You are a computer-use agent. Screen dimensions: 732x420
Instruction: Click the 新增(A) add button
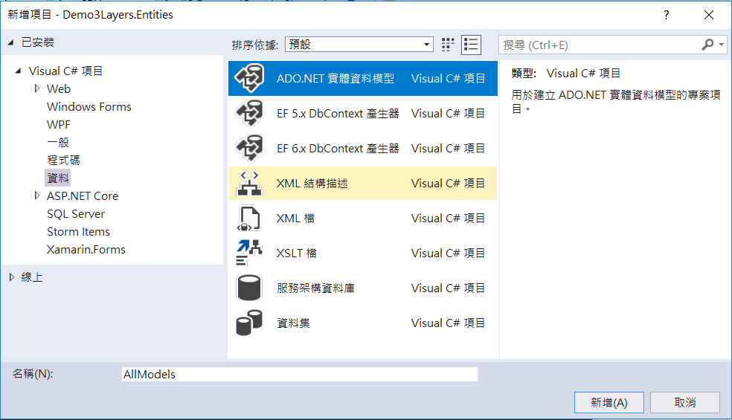click(609, 402)
